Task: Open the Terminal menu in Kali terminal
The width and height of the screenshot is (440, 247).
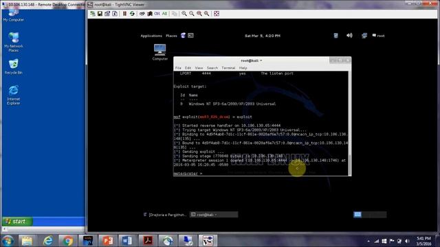Action: pyautogui.click(x=228, y=68)
